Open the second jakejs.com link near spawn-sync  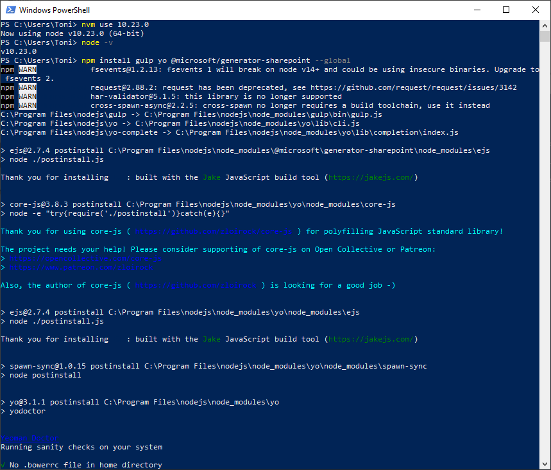coord(371,339)
